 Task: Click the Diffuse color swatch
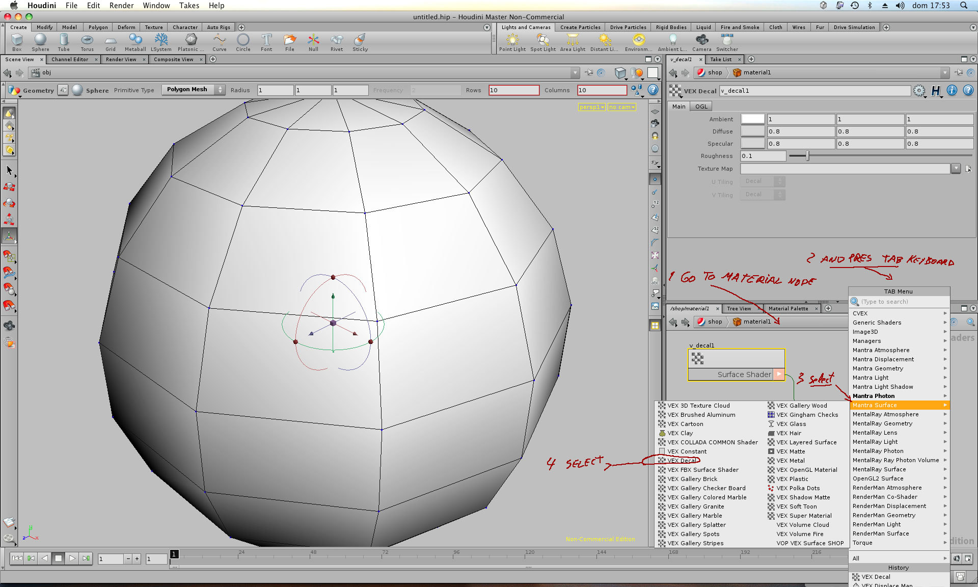(x=752, y=131)
